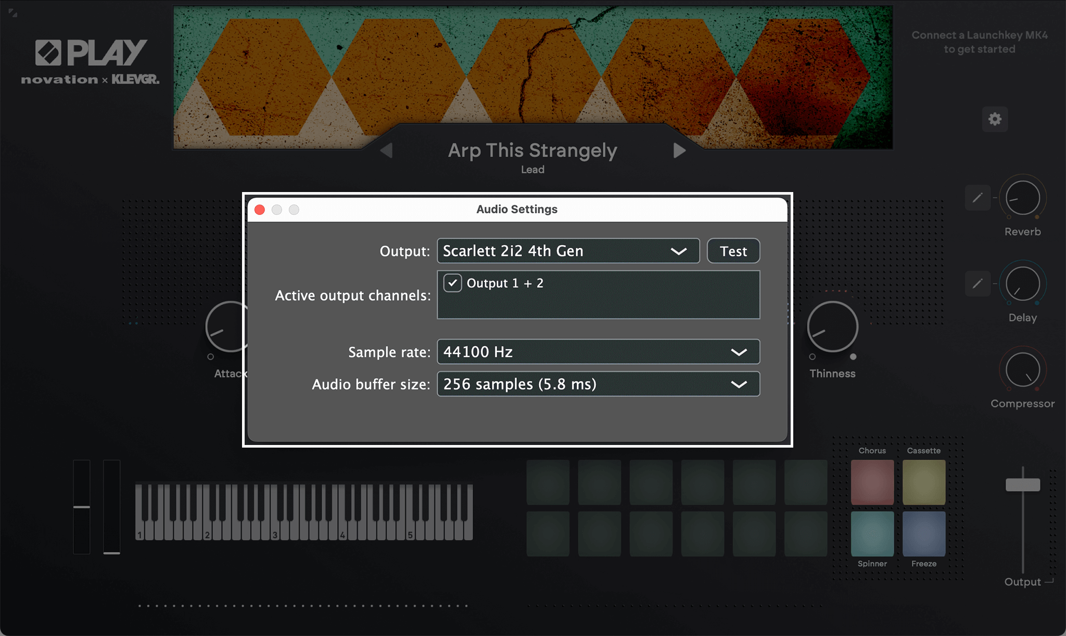Click the Connect a Launchkey MK4 message
Screen dimensions: 1066x636
pyautogui.click(x=980, y=42)
